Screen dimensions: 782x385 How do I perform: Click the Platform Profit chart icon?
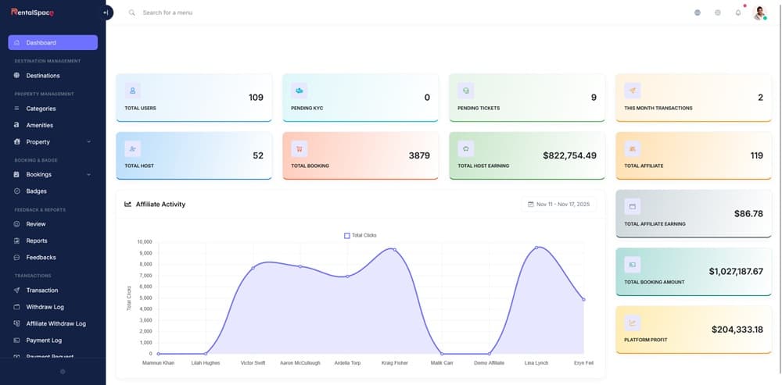pos(632,323)
